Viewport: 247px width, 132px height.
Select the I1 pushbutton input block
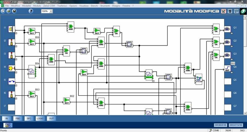(x=11, y=29)
